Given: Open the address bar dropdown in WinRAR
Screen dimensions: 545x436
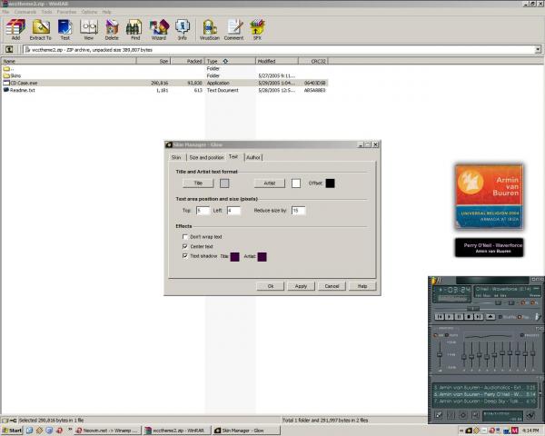Looking at the screenshot, I should point(538,50).
